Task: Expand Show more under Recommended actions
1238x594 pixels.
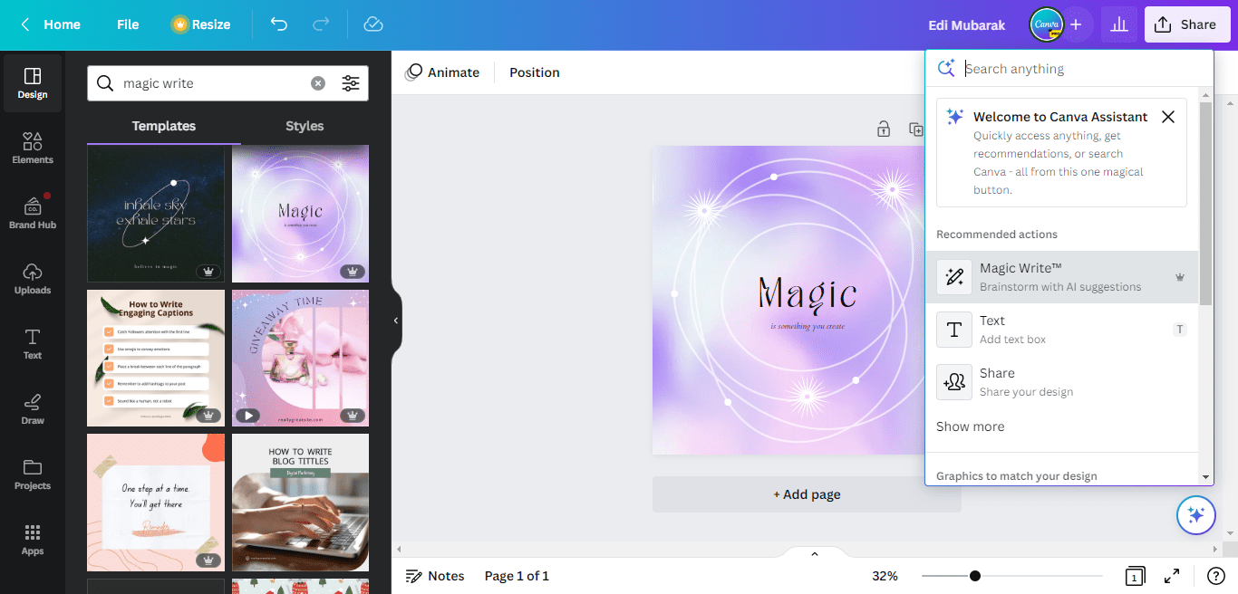Action: [x=970, y=426]
